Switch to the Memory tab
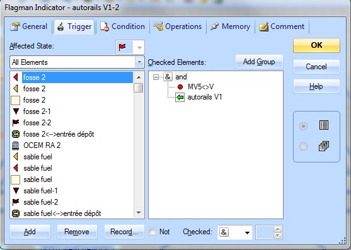 click(231, 26)
